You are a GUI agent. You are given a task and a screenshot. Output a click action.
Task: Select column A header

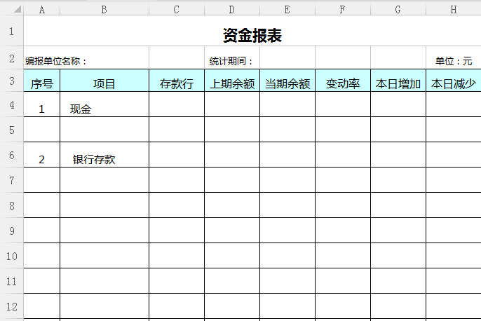click(x=42, y=8)
